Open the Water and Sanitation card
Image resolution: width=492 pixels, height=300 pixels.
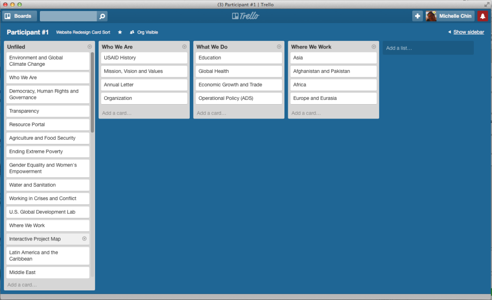(48, 185)
